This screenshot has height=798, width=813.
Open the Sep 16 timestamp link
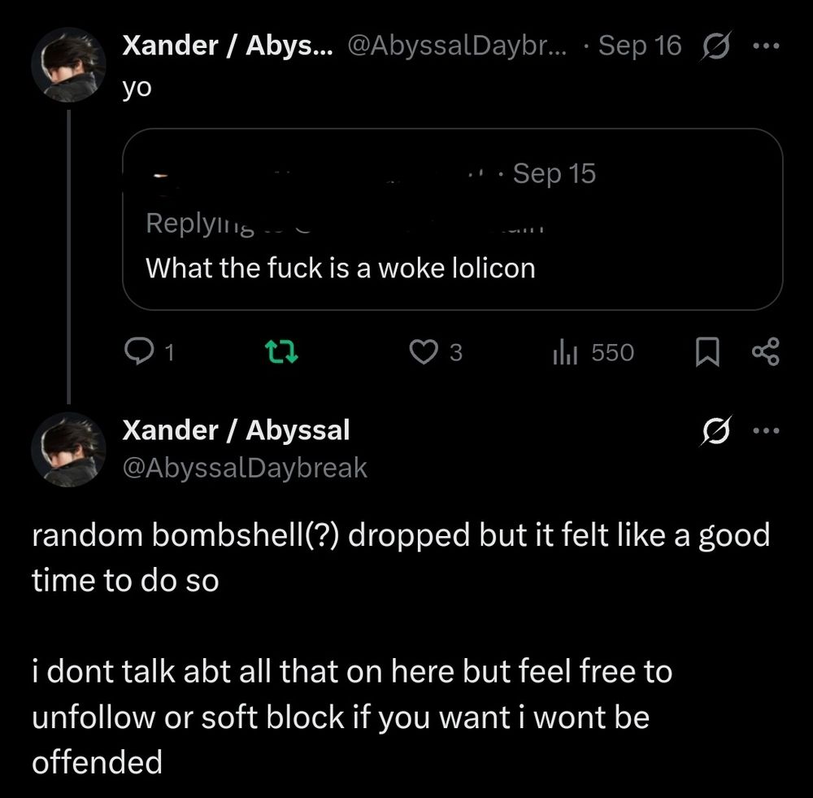coord(639,46)
